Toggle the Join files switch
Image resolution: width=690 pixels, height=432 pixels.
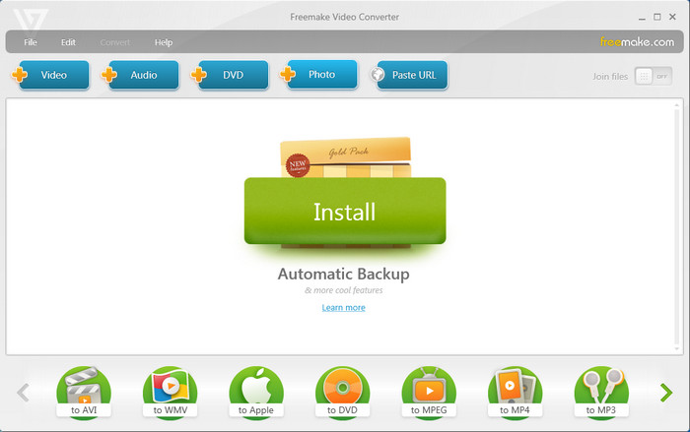[x=653, y=76]
